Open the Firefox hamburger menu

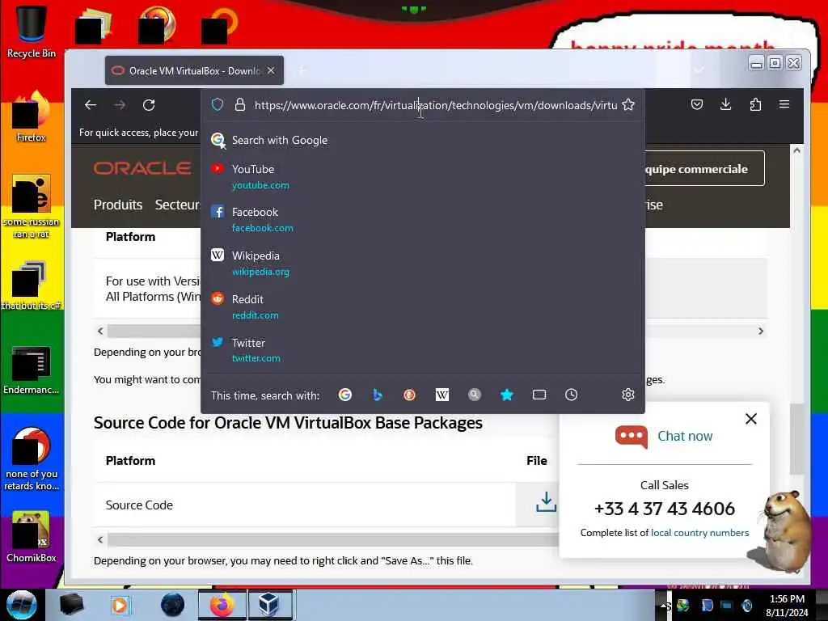[x=784, y=104]
